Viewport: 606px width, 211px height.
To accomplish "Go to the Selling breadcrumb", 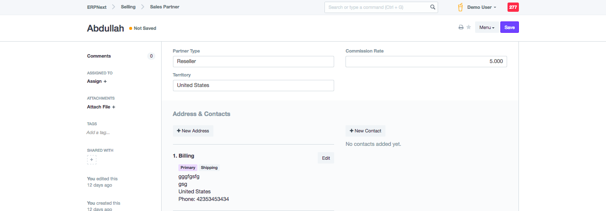I will click(128, 7).
